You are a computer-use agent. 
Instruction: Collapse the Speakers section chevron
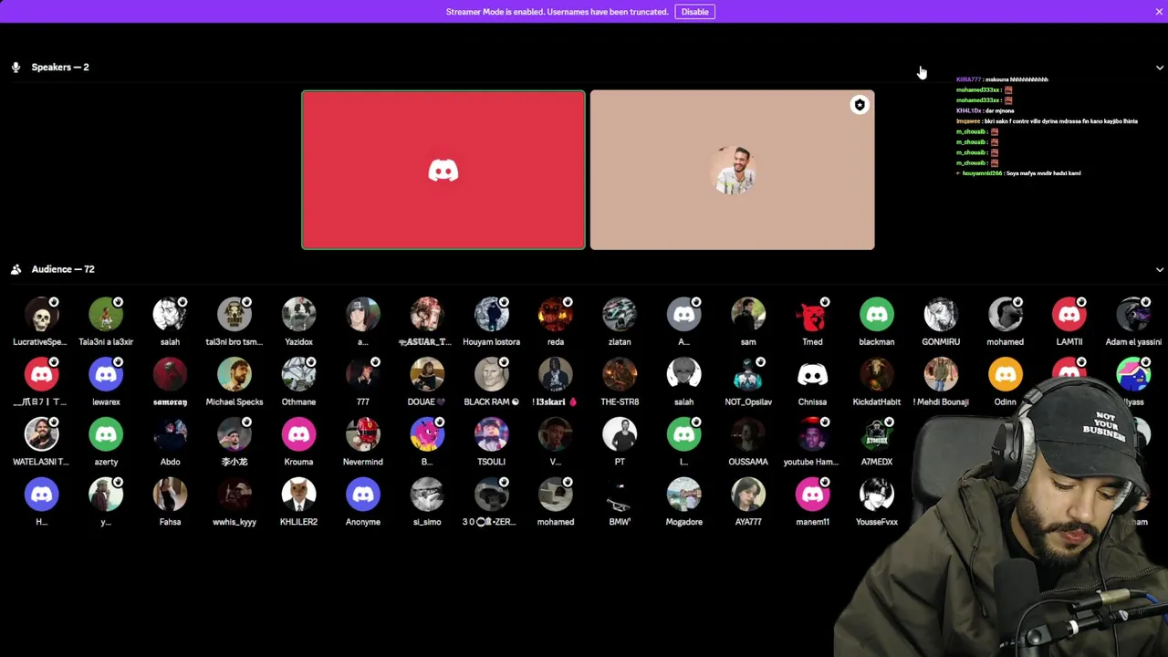click(1160, 68)
